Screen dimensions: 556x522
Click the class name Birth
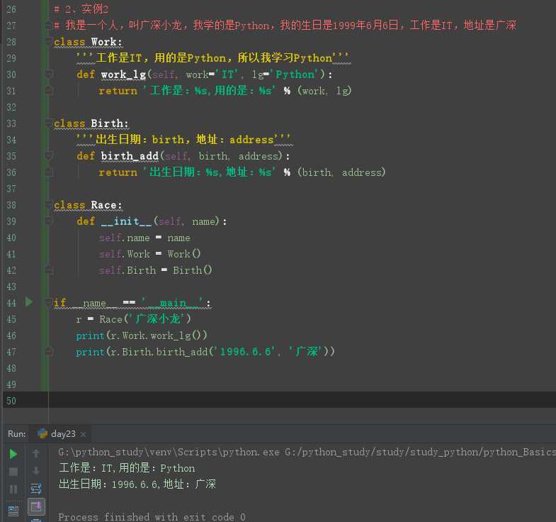click(107, 123)
